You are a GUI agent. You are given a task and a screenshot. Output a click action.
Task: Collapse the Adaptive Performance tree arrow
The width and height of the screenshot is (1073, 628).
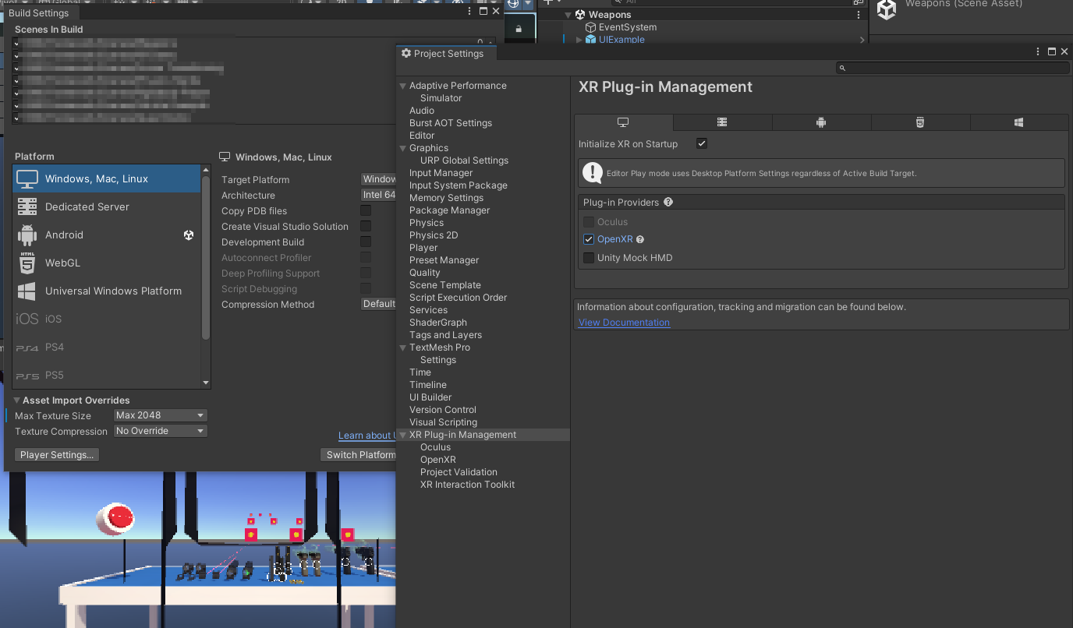[403, 86]
